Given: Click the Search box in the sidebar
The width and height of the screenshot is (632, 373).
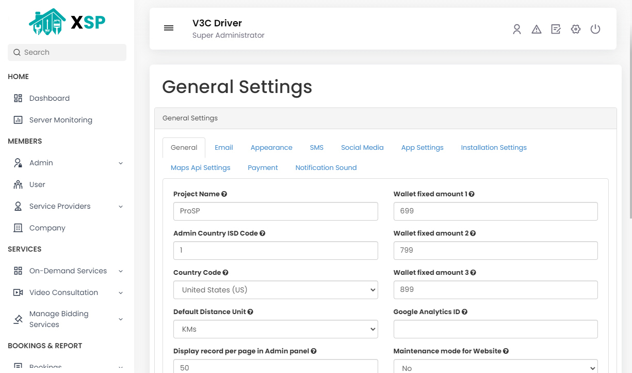Looking at the screenshot, I should 67,52.
